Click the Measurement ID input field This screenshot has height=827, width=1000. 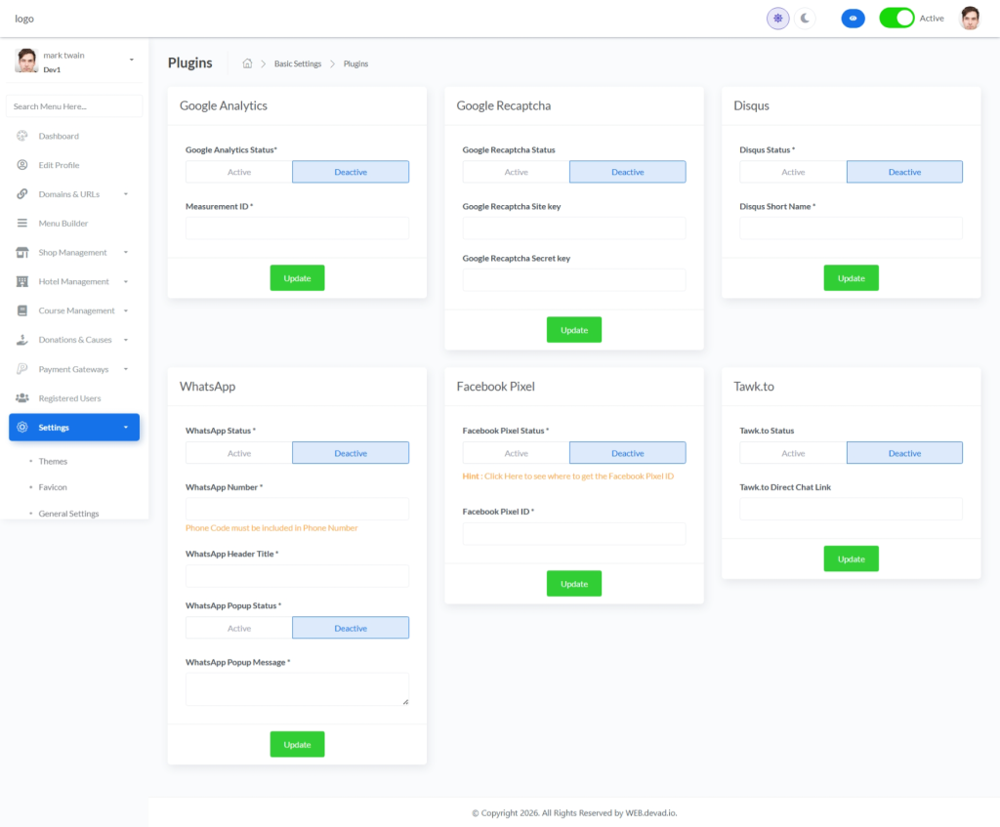coord(297,228)
